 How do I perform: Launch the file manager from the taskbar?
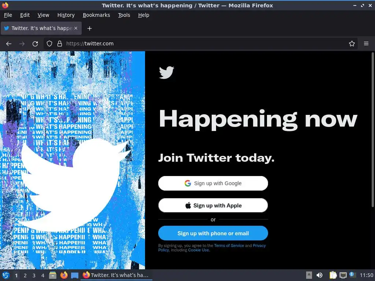click(53, 275)
